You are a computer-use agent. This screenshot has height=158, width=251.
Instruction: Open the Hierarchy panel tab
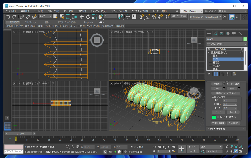click(x=222, y=33)
